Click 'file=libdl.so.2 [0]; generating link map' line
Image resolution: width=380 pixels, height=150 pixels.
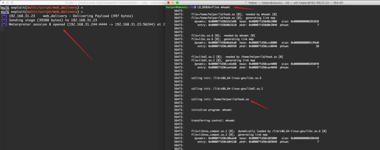pyautogui.click(x=223, y=60)
